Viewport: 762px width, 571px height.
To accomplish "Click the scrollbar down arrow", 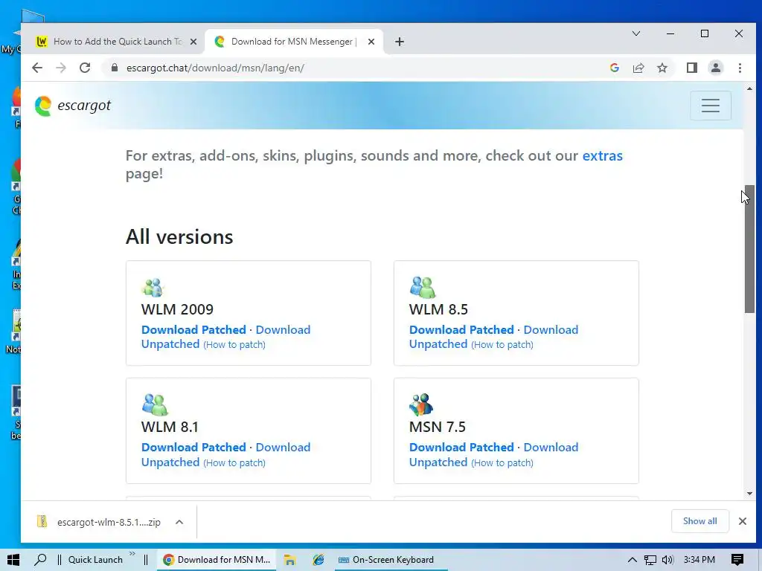I will click(749, 494).
